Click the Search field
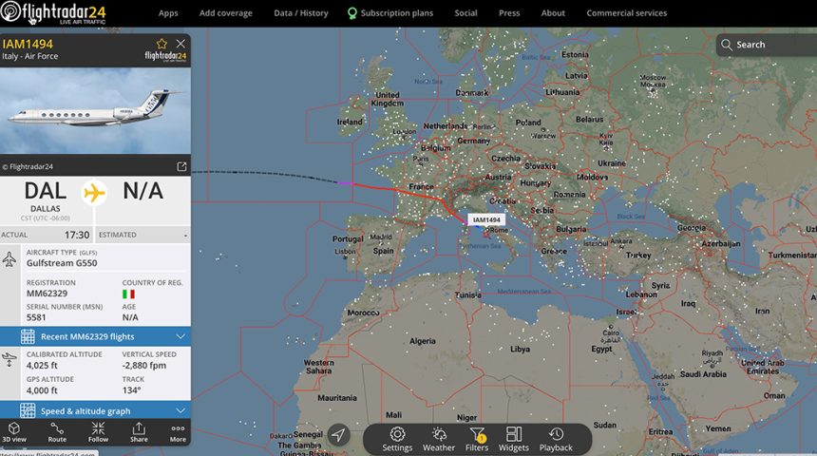The image size is (817, 456). coord(767,45)
